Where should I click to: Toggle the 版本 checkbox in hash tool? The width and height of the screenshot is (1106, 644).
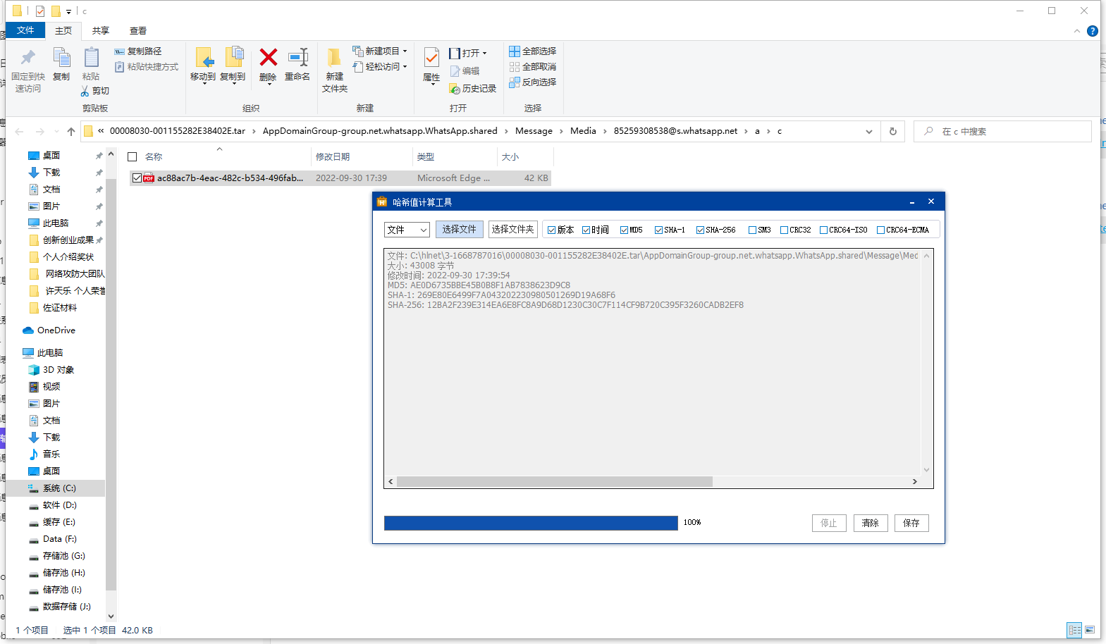(x=552, y=230)
